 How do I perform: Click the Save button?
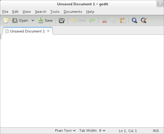tap(46, 20)
